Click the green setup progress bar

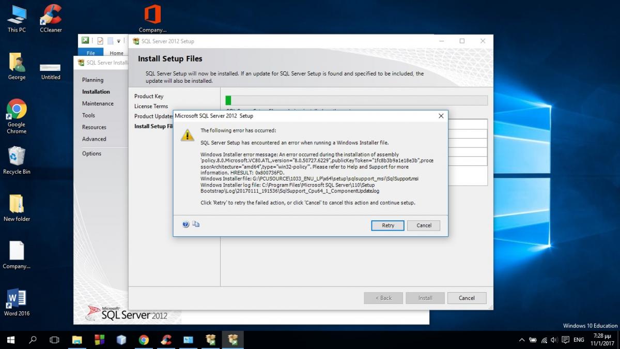pyautogui.click(x=228, y=100)
